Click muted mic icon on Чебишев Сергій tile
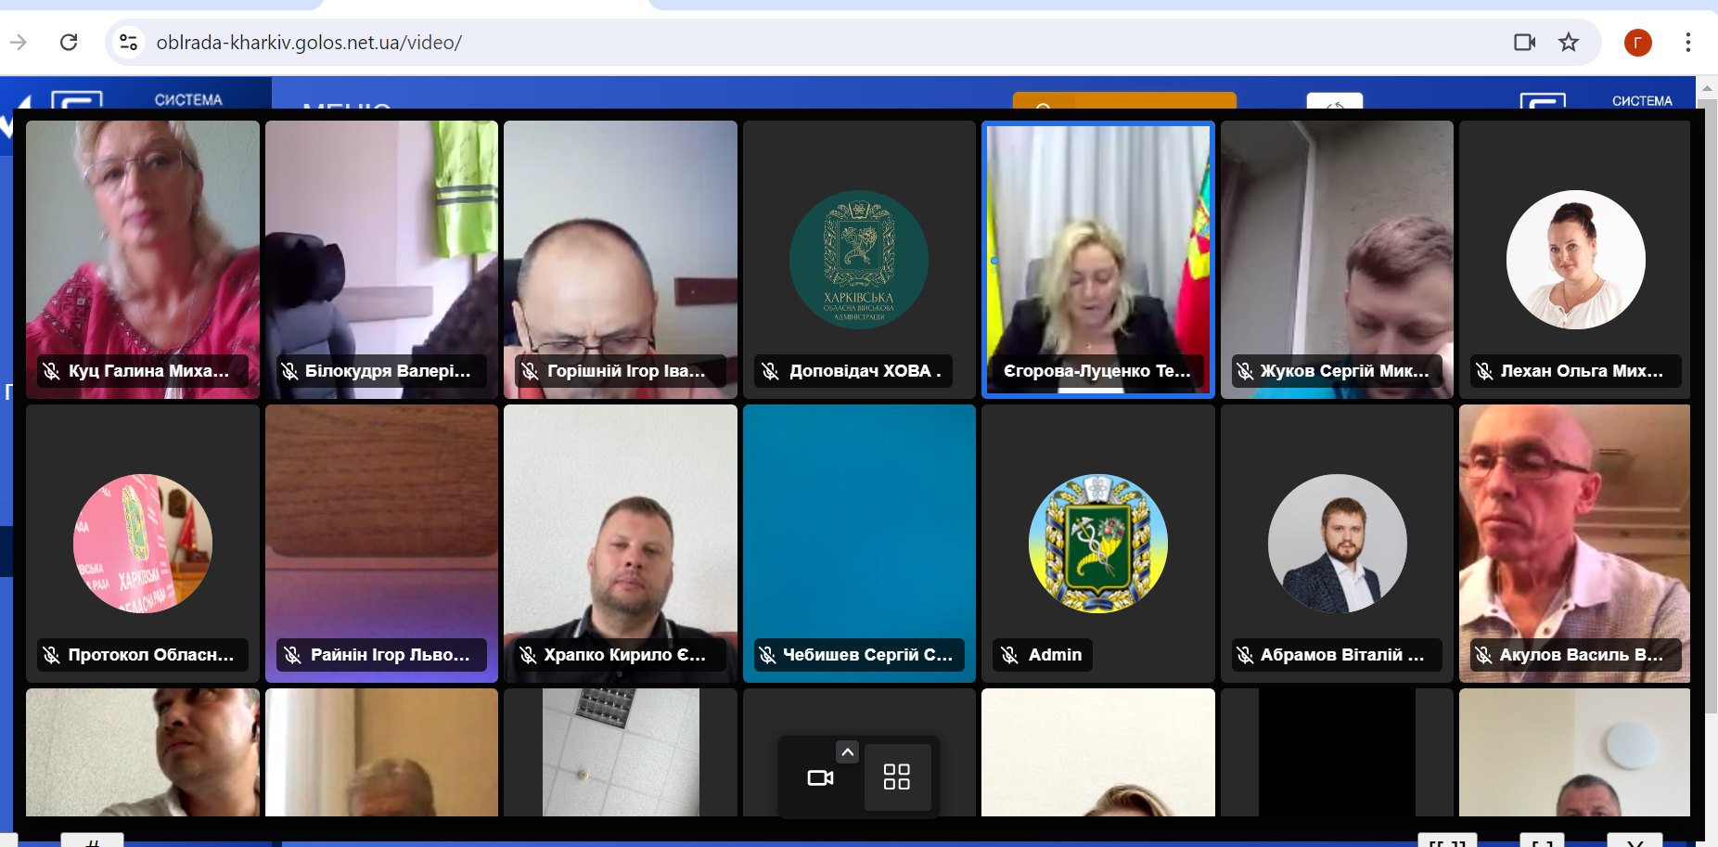 click(x=767, y=655)
